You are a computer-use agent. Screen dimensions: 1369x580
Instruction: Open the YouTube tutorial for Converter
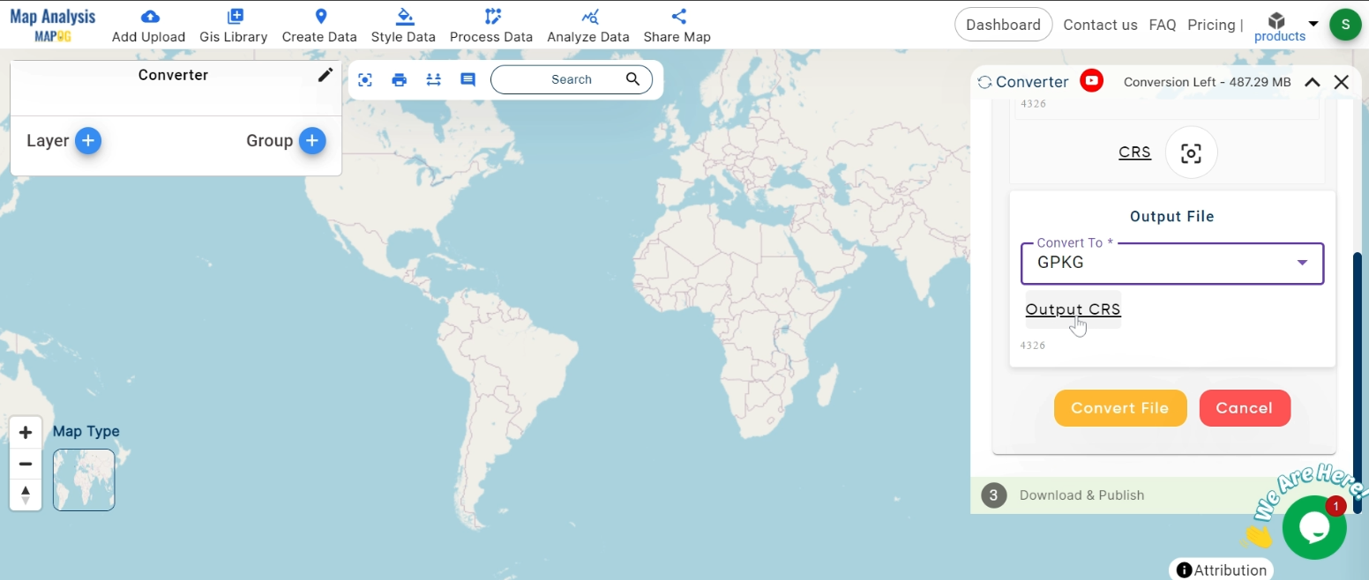tap(1091, 80)
